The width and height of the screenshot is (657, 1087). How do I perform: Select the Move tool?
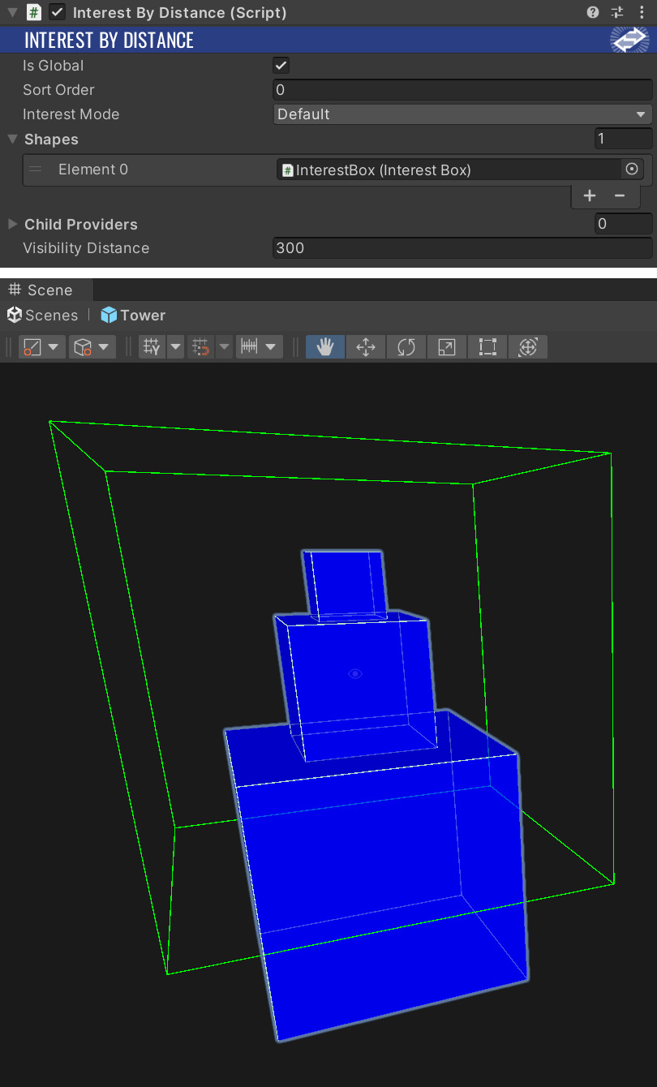[x=366, y=347]
